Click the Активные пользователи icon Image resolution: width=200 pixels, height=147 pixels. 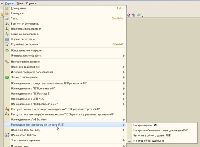(x=7, y=34)
